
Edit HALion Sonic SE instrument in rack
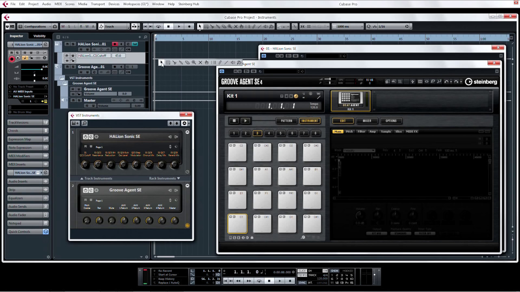[x=91, y=137]
